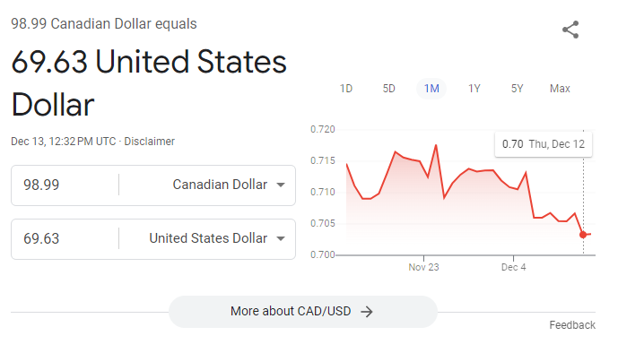The height and width of the screenshot is (353, 618).
Task: Click arrow icon in More about CAD/USD
Action: [367, 312]
